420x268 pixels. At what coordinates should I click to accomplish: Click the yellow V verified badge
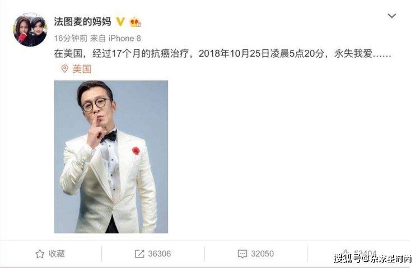120,22
